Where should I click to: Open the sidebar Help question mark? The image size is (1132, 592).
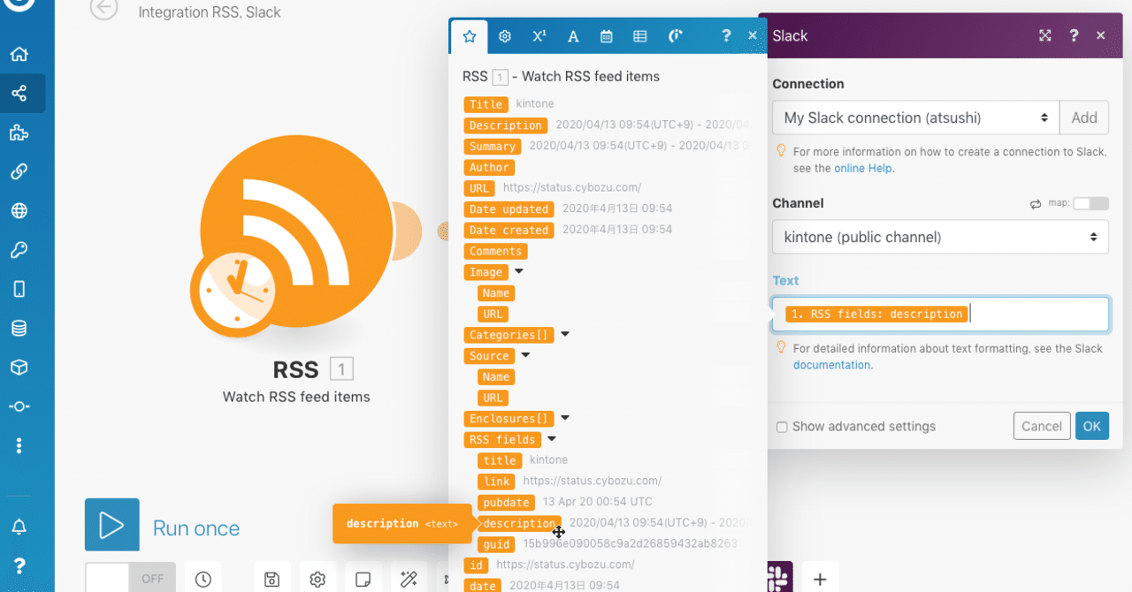(19, 565)
